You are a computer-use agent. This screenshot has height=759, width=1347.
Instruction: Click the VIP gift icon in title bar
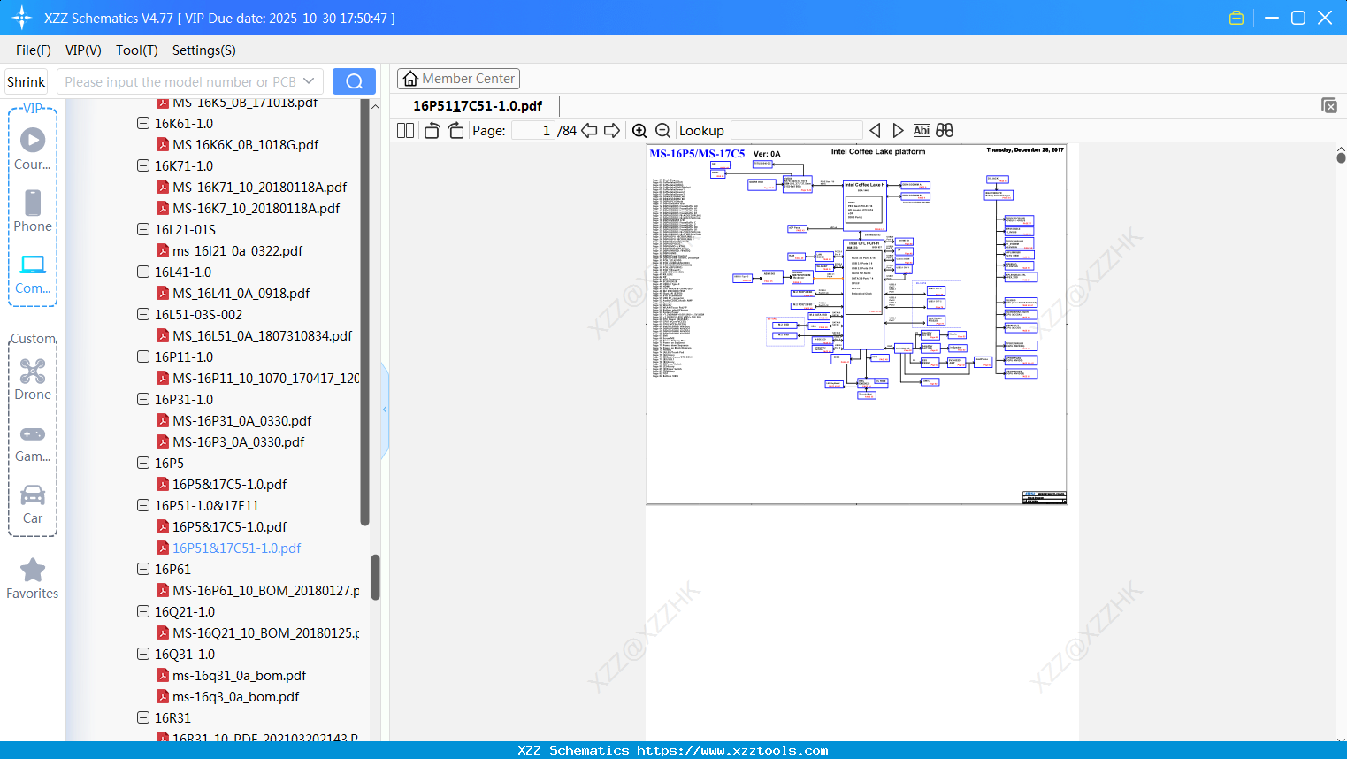[x=1236, y=18]
